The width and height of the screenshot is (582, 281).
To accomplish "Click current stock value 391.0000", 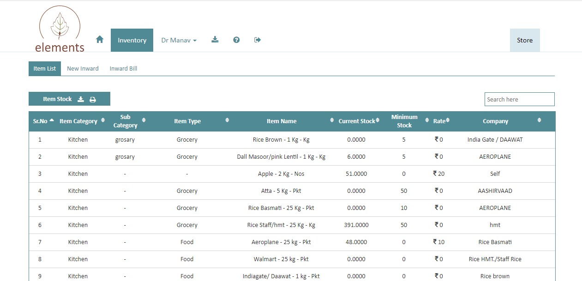I will pos(356,225).
